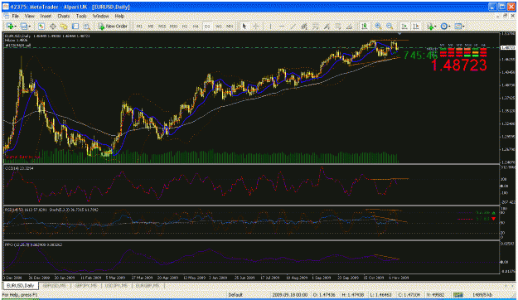Show the Navigator panel

[x=64, y=26]
